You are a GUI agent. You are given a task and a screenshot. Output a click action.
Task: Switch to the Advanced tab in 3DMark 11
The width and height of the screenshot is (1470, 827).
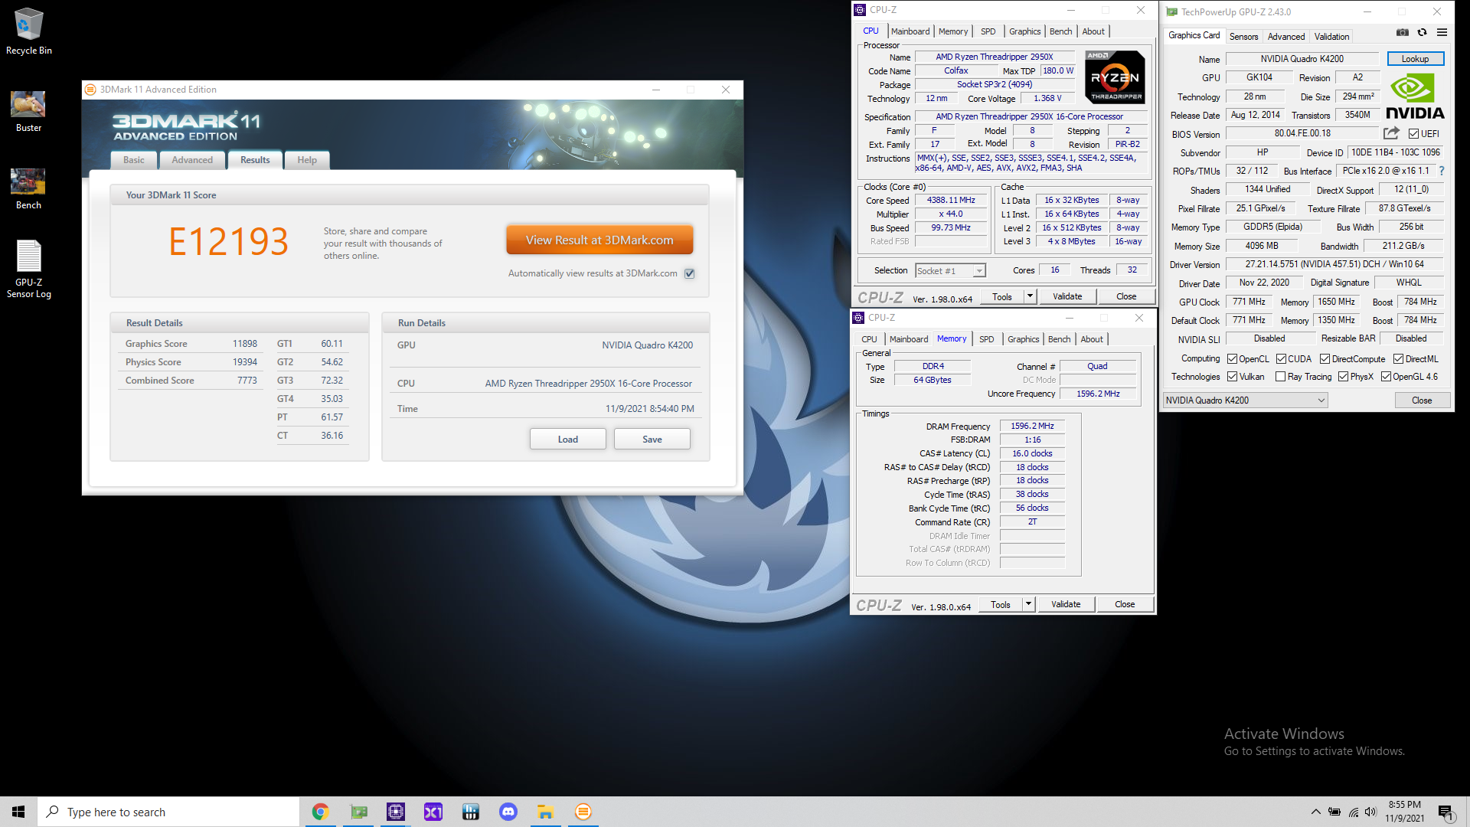coord(192,160)
